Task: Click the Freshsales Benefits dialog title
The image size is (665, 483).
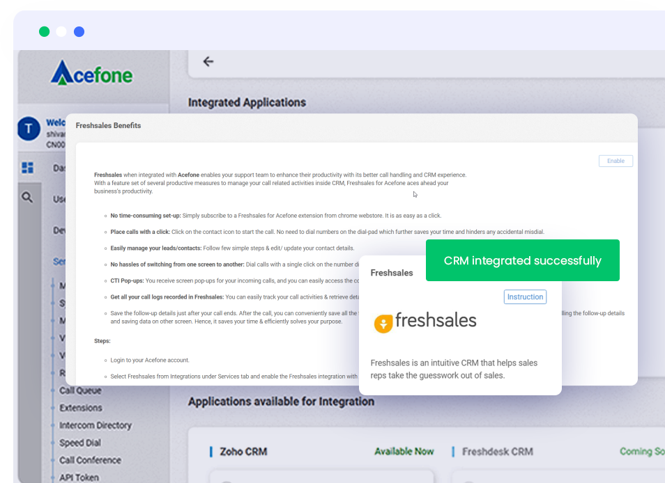Action: (108, 125)
